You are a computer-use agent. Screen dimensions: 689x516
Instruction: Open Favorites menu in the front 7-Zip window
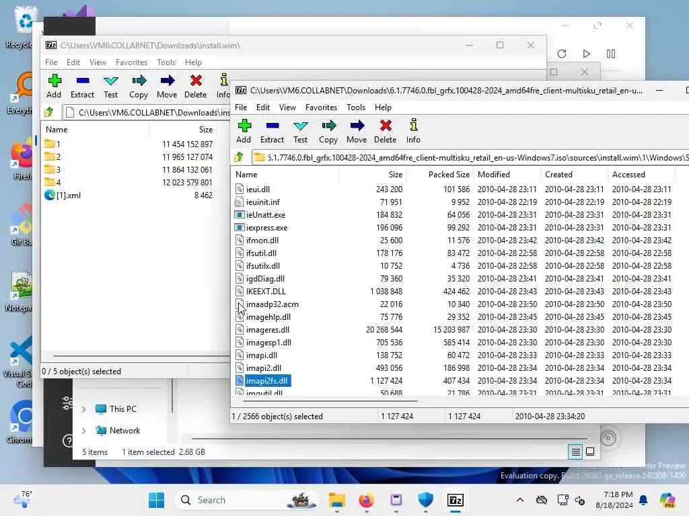coord(321,107)
